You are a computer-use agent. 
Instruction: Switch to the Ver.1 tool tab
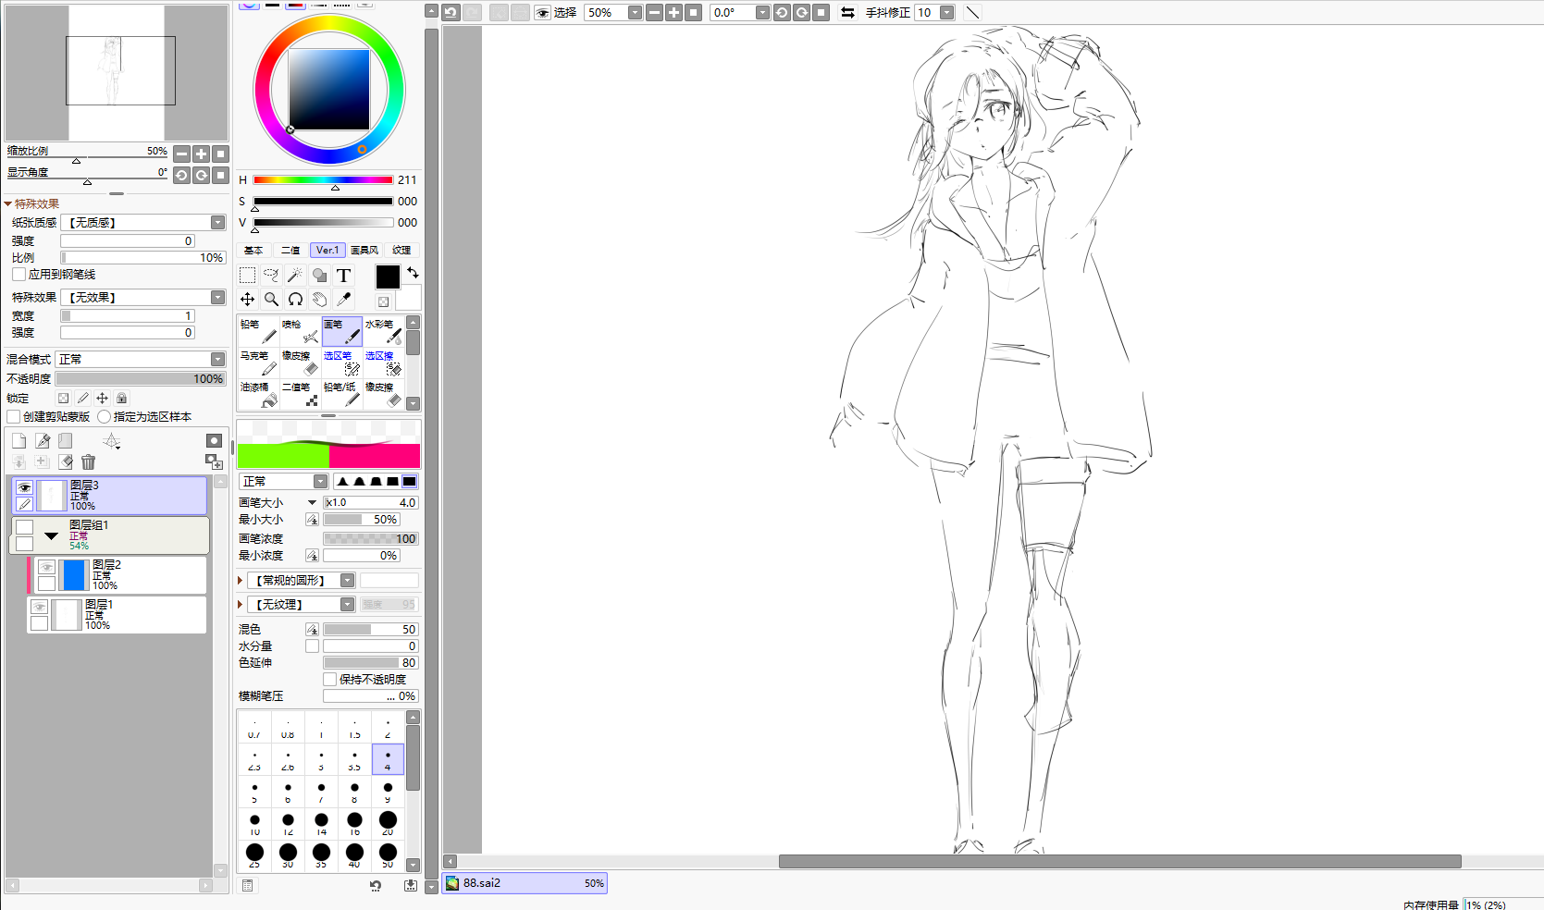[327, 250]
